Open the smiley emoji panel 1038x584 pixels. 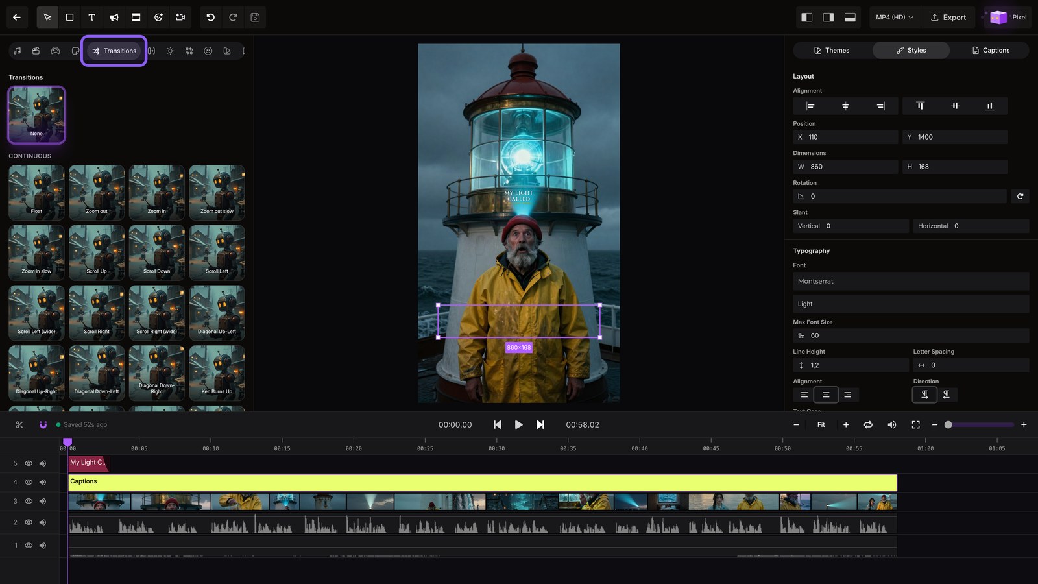(208, 51)
